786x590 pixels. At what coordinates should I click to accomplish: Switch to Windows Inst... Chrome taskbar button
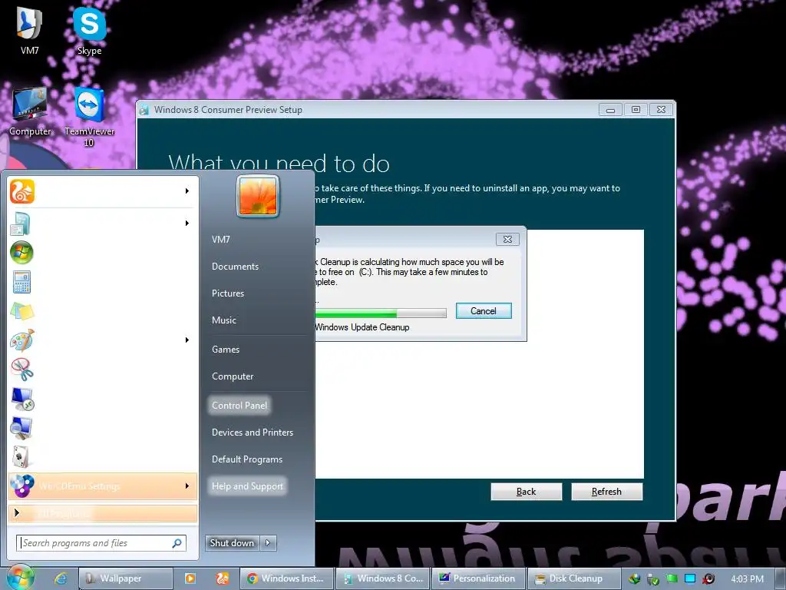287,578
